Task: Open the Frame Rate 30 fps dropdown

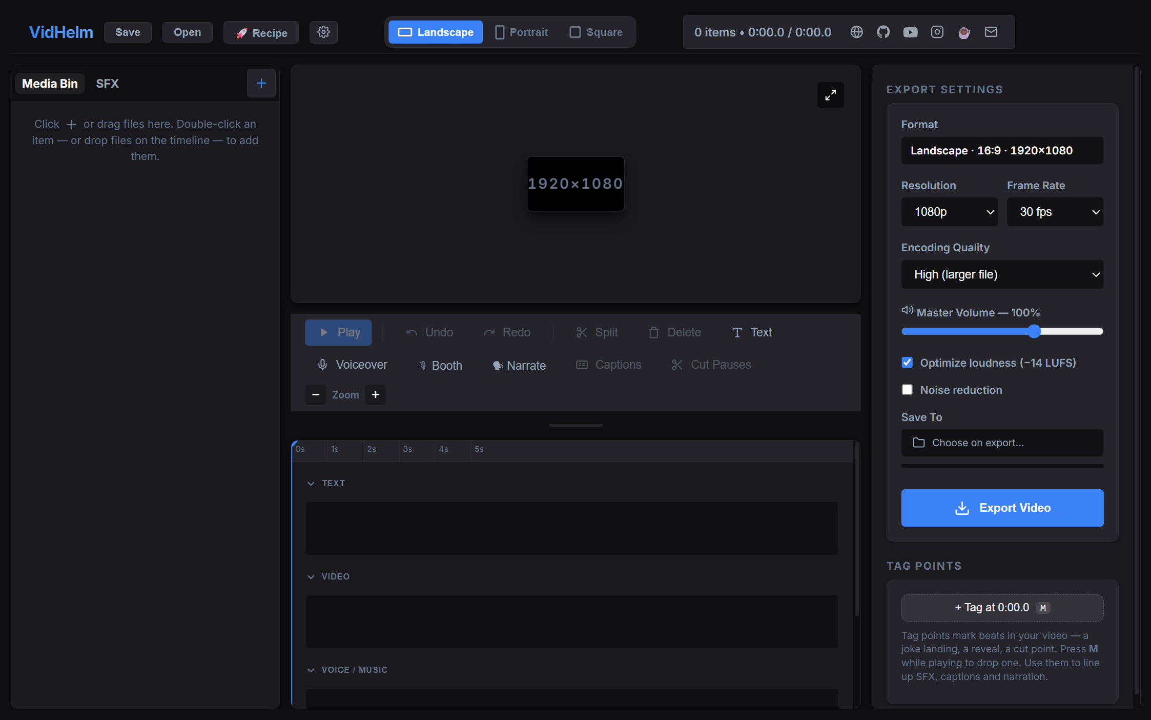Action: pos(1055,212)
